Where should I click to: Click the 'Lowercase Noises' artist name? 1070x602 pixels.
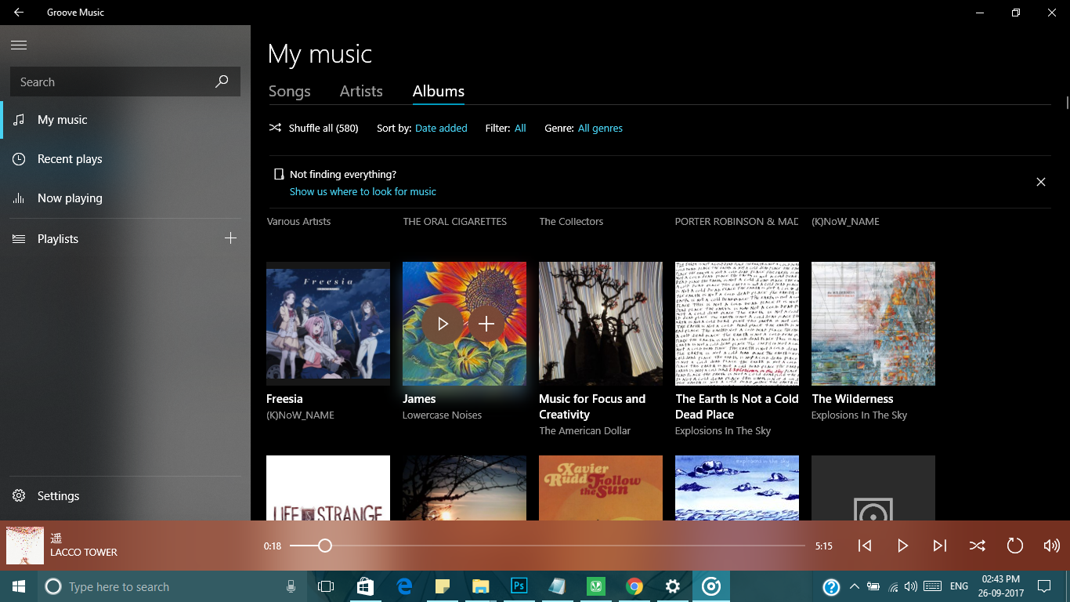tap(442, 415)
